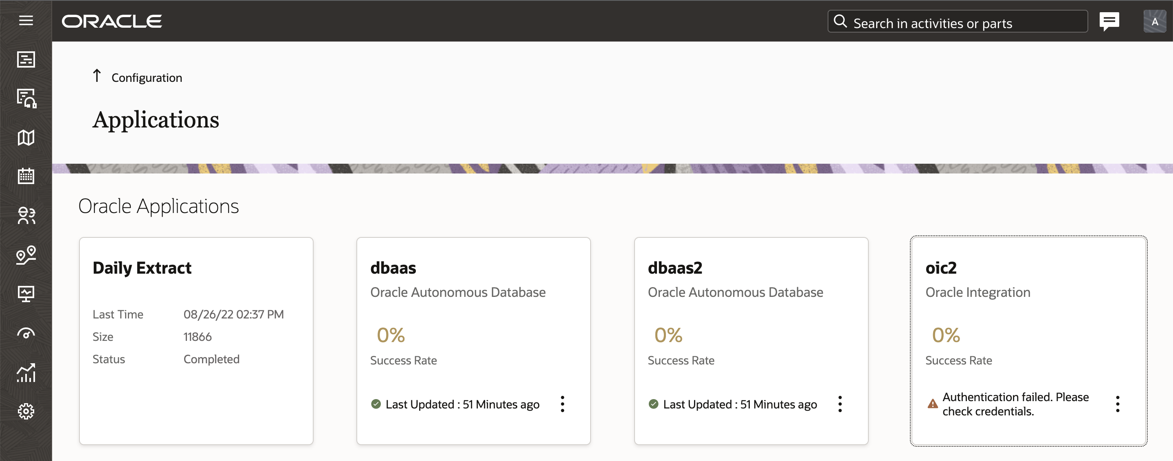Click the chat messages icon
Viewport: 1173px width, 461px height.
click(1109, 21)
